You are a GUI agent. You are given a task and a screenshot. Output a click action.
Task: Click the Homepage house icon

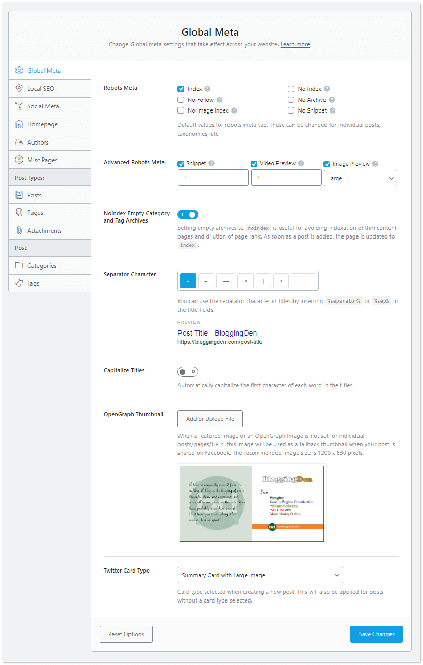click(19, 124)
